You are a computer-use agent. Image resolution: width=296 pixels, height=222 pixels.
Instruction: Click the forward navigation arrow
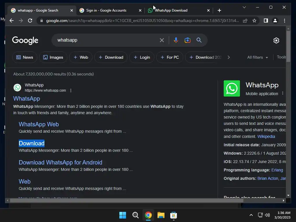(x=21, y=21)
